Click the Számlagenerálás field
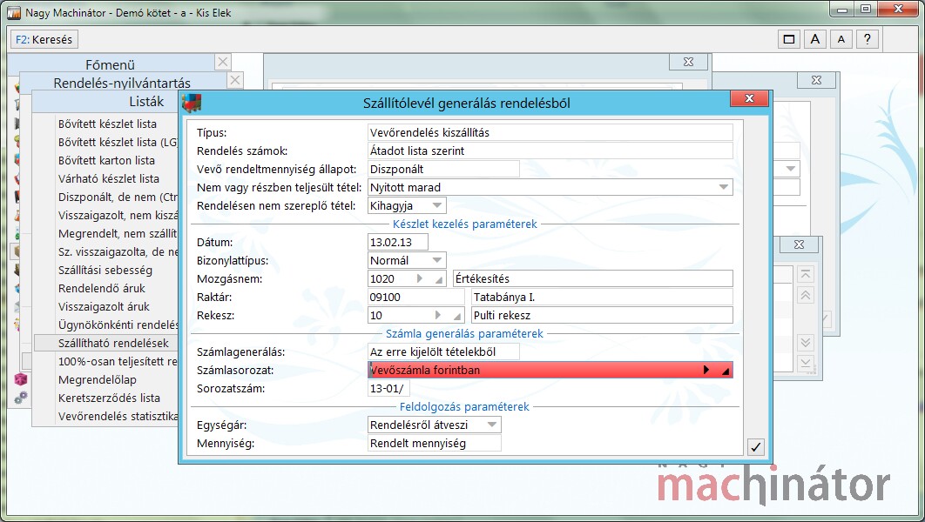This screenshot has height=522, width=925. pos(443,351)
